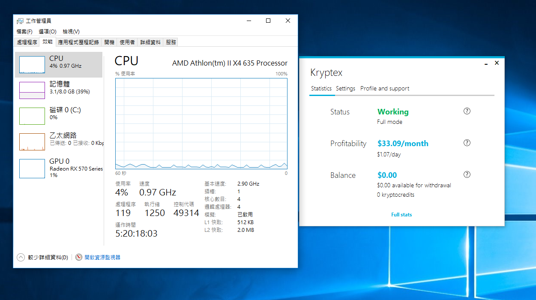The image size is (536, 300).
Task: Select the 記憶體 memory thumbnail graph
Action: tap(32, 90)
